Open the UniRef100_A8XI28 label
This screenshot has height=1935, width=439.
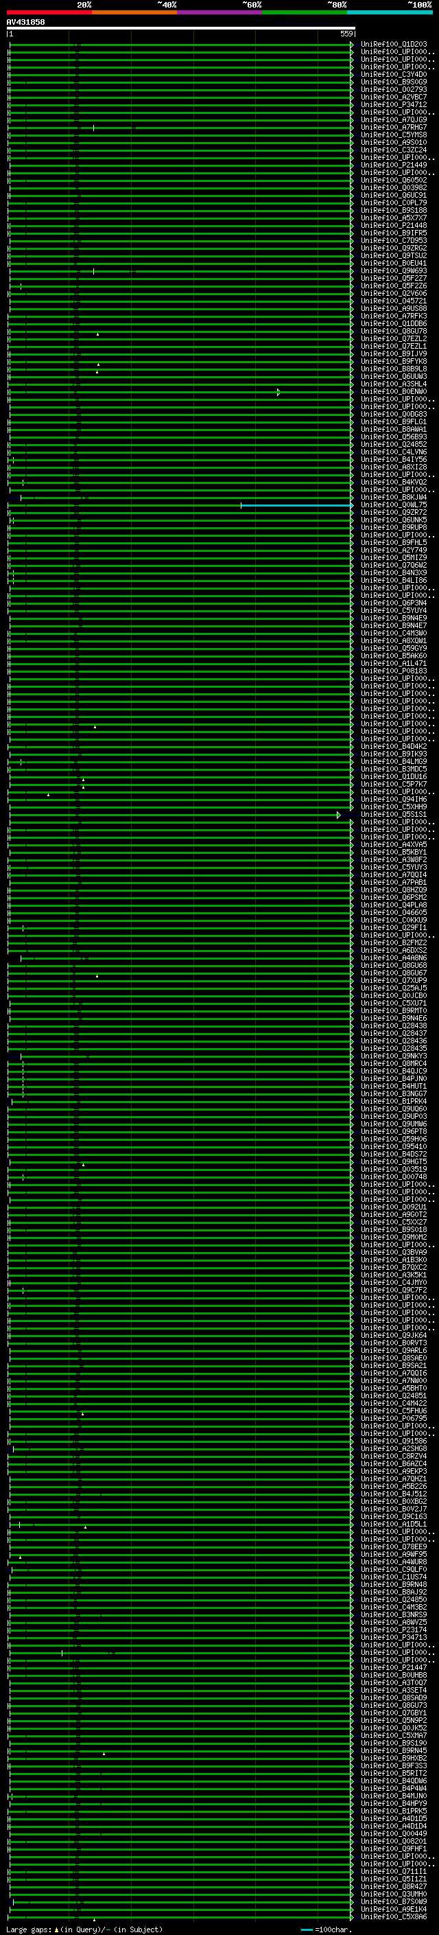[394, 467]
